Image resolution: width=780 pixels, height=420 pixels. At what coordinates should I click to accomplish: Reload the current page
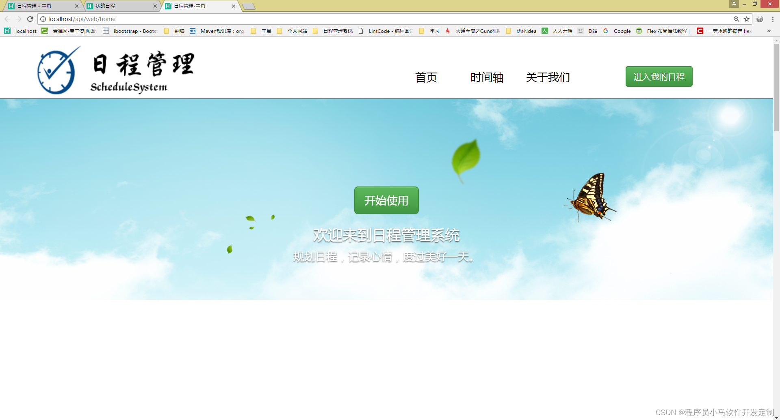[30, 19]
